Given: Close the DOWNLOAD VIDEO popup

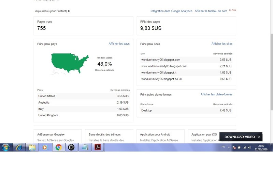Looking at the screenshot, I should [259, 137].
